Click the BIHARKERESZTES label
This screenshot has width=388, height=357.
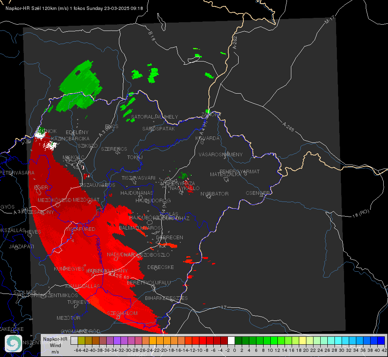(x=166, y=298)
